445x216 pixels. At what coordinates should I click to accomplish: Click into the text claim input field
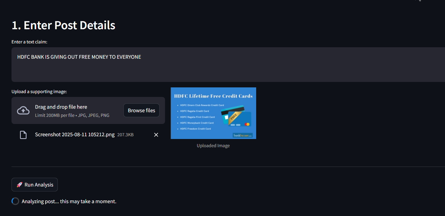[x=228, y=64]
